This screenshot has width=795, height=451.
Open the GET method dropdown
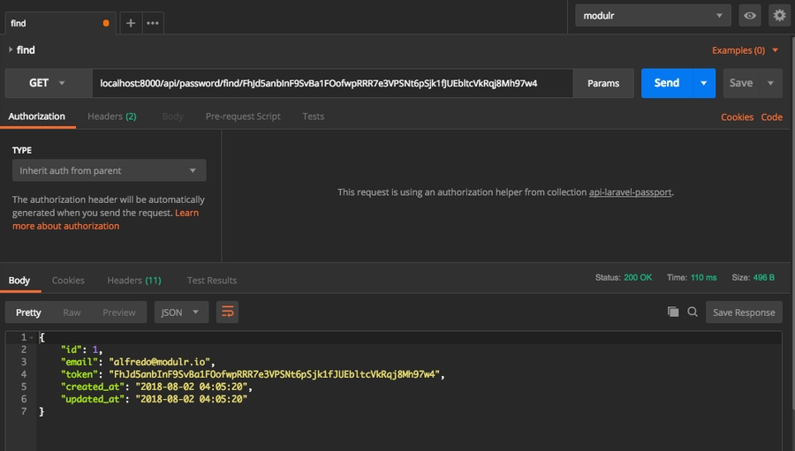pyautogui.click(x=48, y=83)
